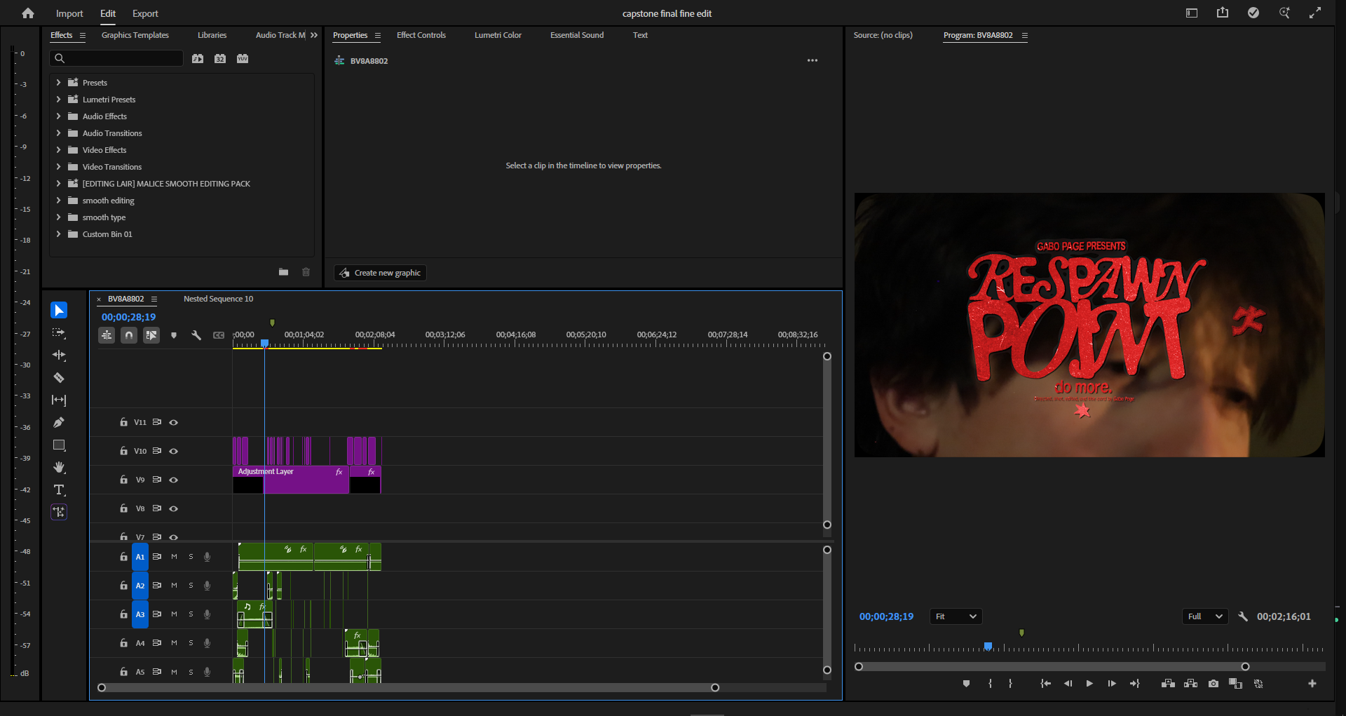
Task: Toggle Snap in Timeline magnet
Action: coord(129,335)
